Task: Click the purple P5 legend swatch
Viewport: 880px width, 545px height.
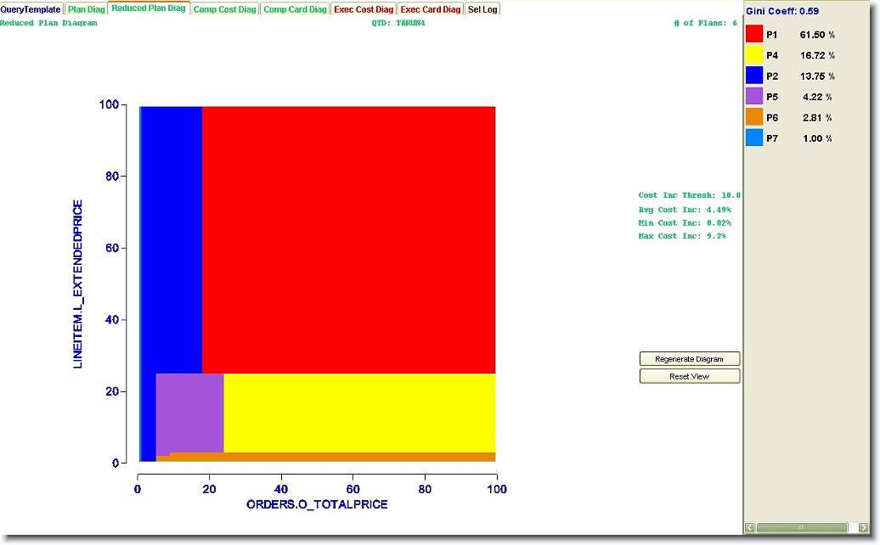Action: coord(754,97)
